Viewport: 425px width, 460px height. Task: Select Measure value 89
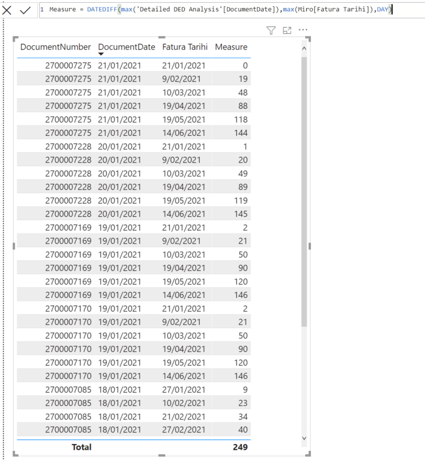(243, 187)
